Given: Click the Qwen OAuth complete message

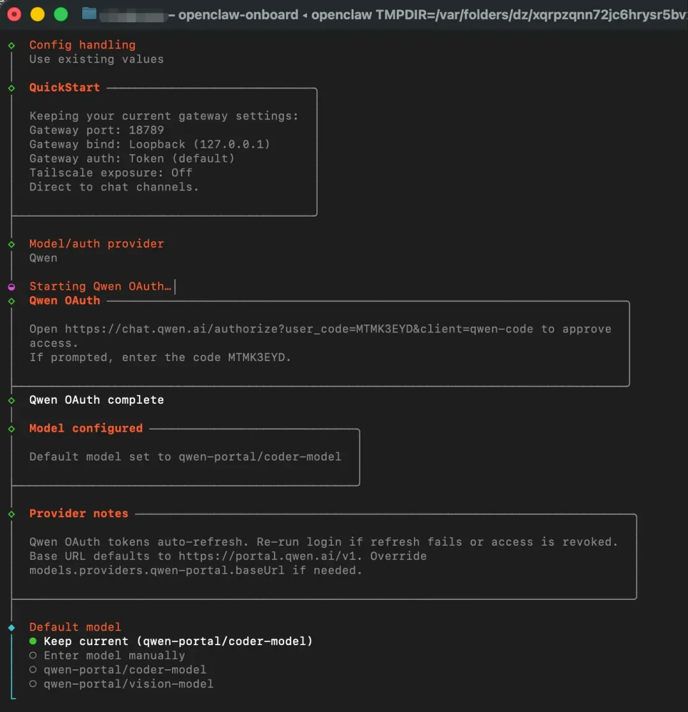Looking at the screenshot, I should [97, 399].
